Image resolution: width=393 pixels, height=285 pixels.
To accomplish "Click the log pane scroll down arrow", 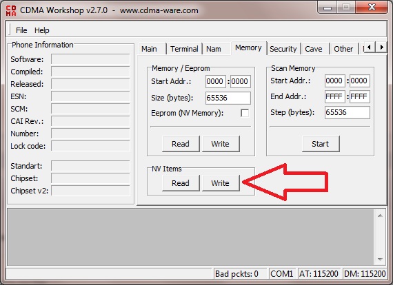I will (x=380, y=260).
